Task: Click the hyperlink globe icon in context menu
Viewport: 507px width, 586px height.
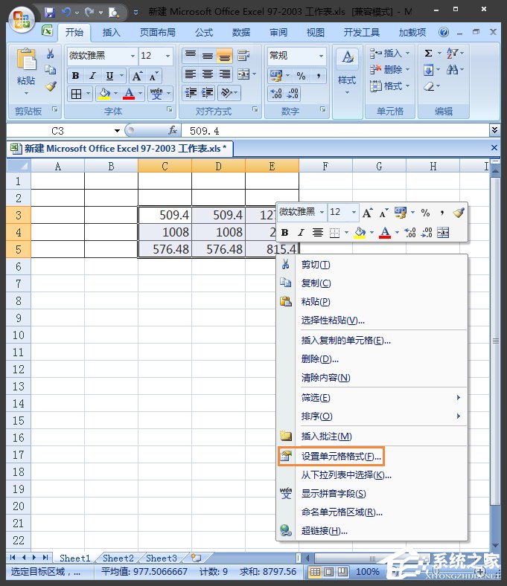Action: coord(286,530)
